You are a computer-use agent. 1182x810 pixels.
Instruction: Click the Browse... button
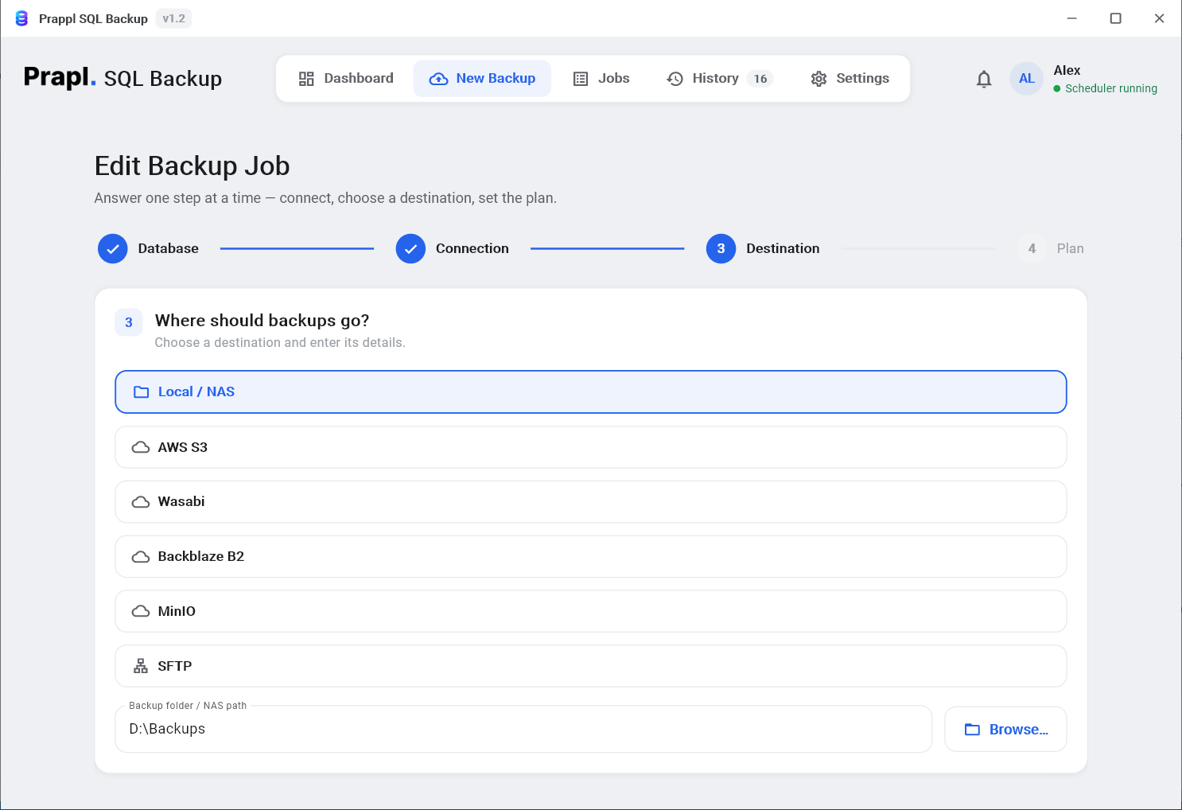click(x=1006, y=730)
